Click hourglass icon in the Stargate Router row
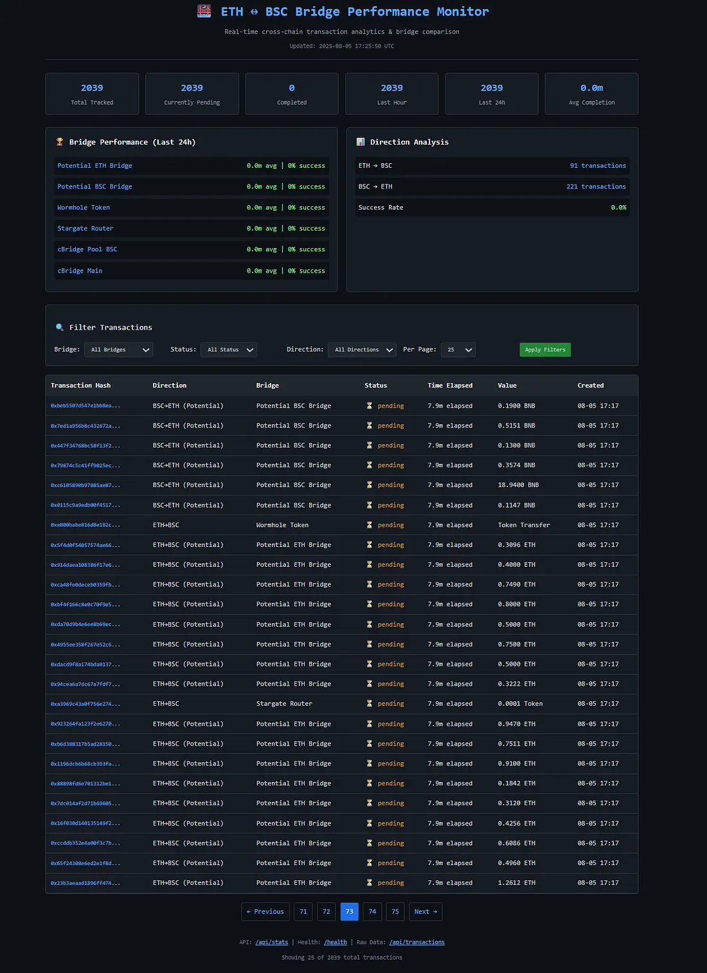 coord(370,704)
